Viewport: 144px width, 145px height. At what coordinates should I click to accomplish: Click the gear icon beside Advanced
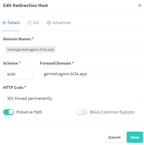click(49, 23)
